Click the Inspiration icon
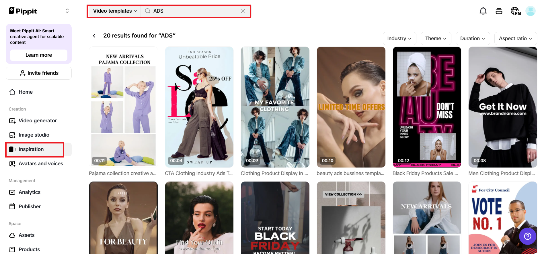The width and height of the screenshot is (546, 254). (x=12, y=149)
